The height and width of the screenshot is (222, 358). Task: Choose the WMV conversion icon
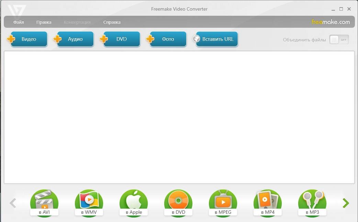(x=89, y=203)
